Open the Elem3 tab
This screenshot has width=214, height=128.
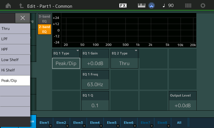point(78,123)
